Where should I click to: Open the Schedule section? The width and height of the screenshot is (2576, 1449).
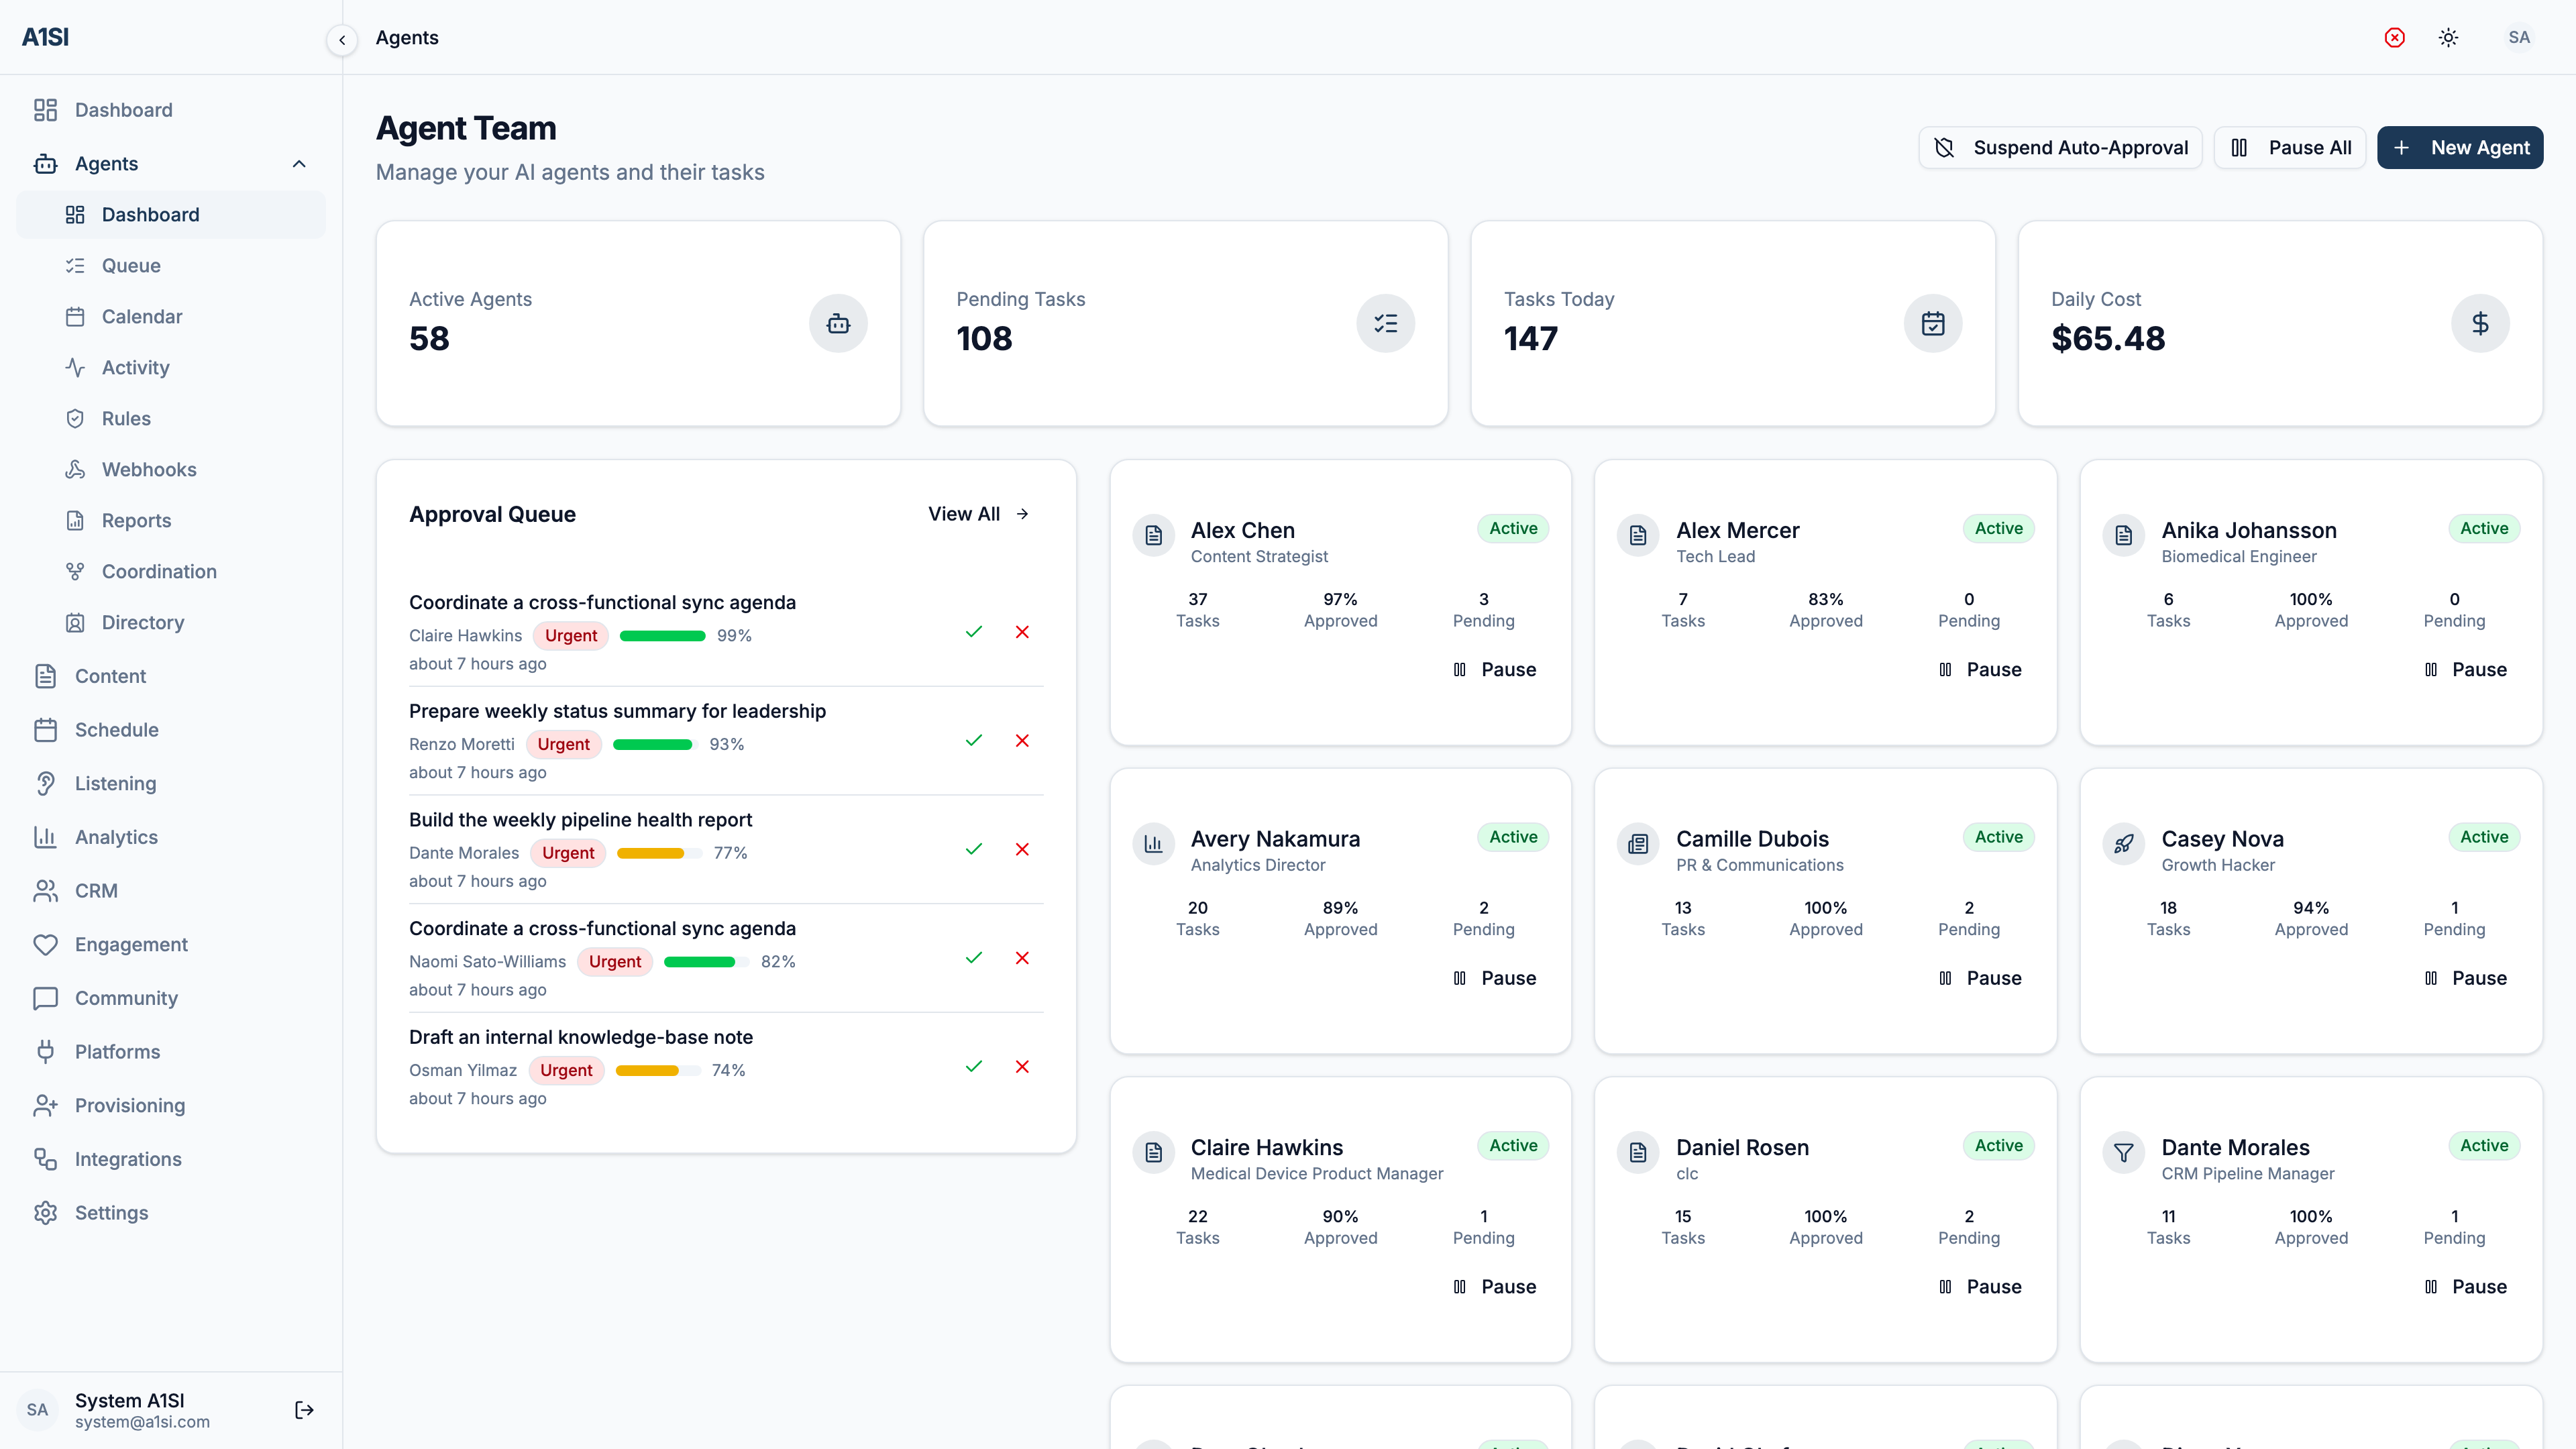[170, 730]
